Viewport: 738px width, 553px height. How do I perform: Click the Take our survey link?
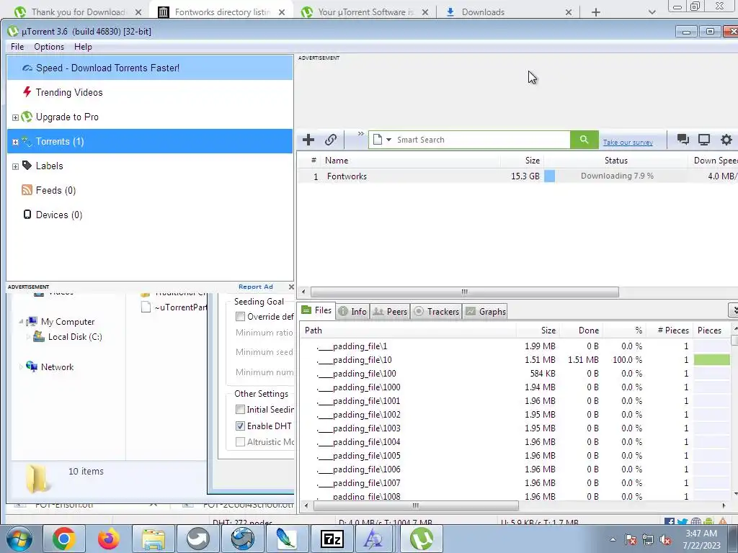(628, 142)
